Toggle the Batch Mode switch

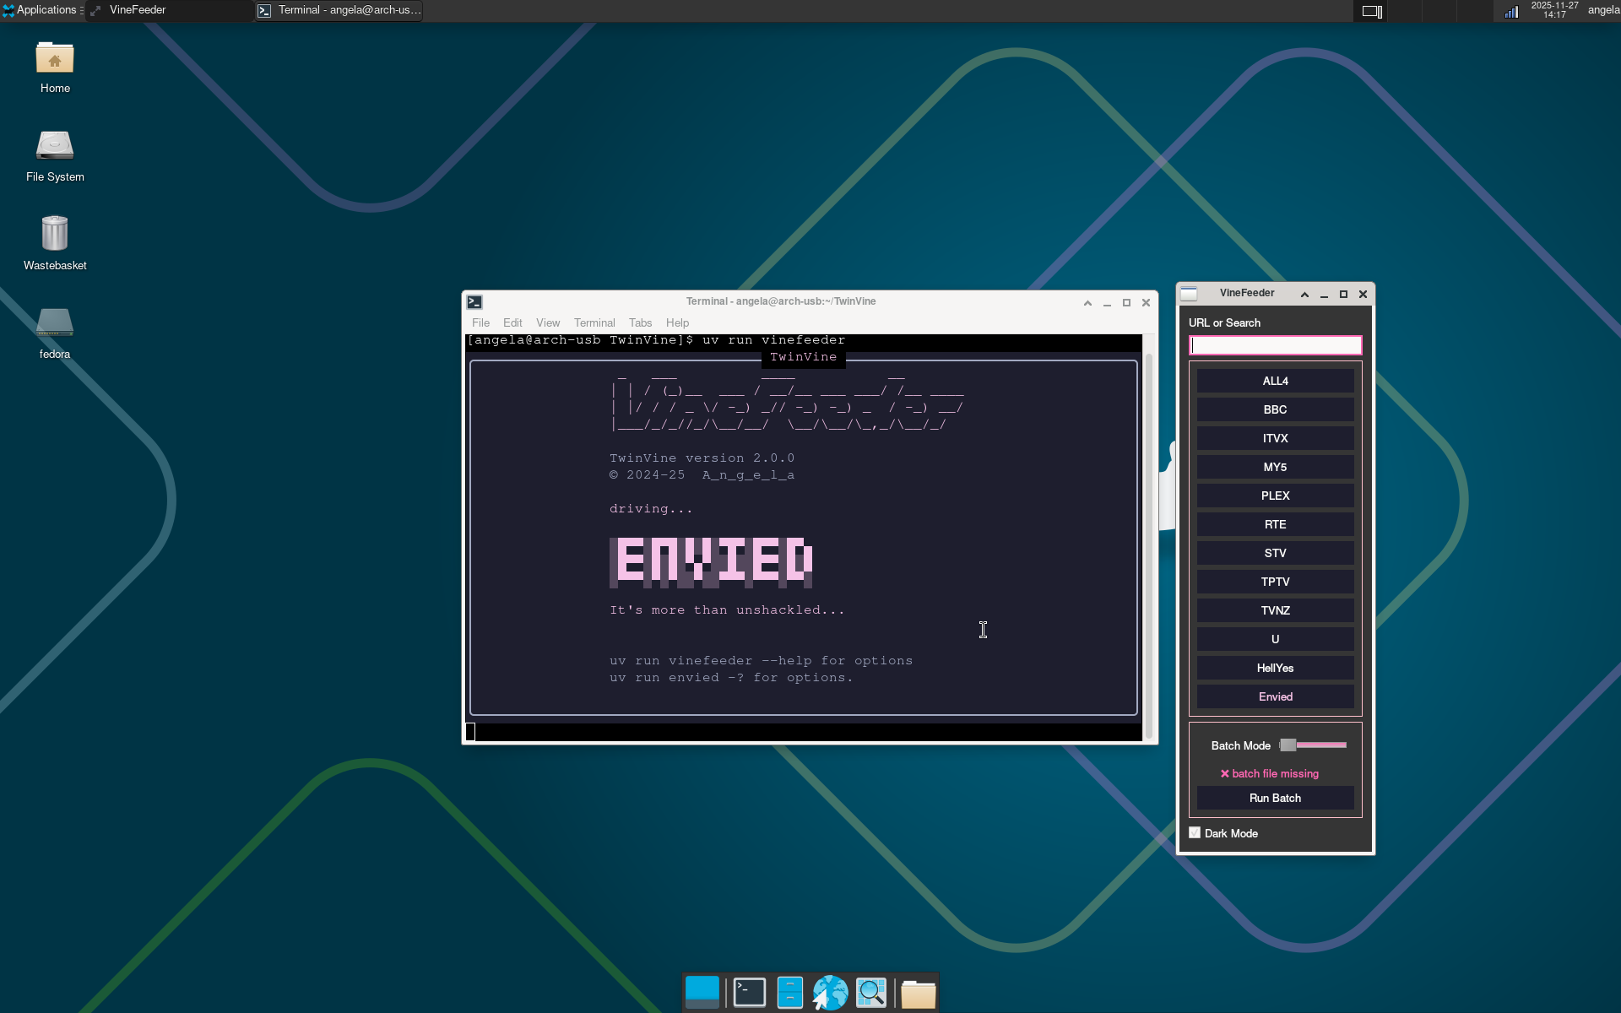click(x=1313, y=745)
